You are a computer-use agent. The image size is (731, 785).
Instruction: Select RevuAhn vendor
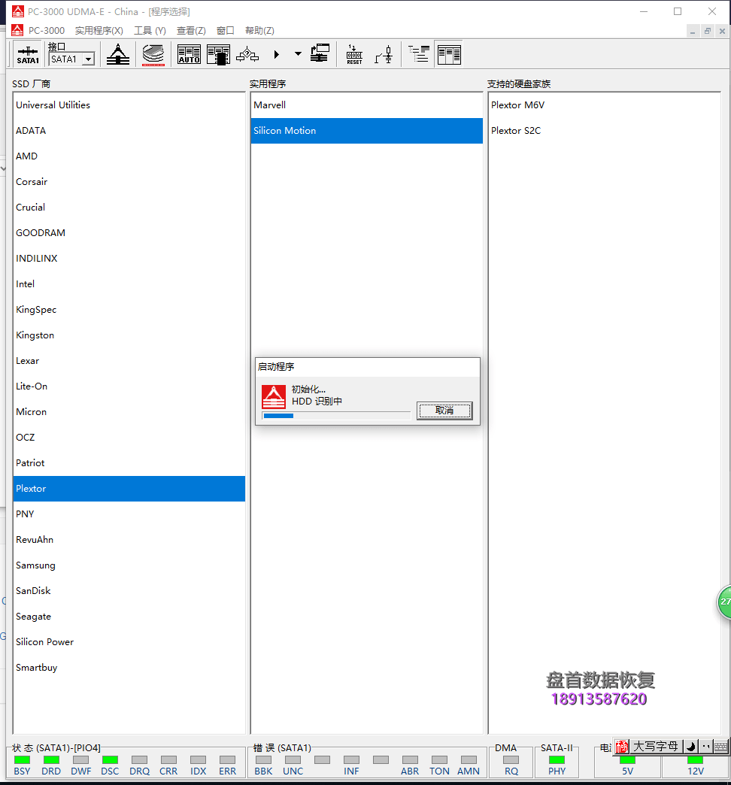[x=129, y=540]
